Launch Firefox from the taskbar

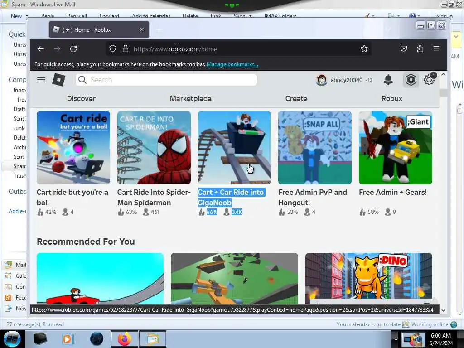(124, 339)
